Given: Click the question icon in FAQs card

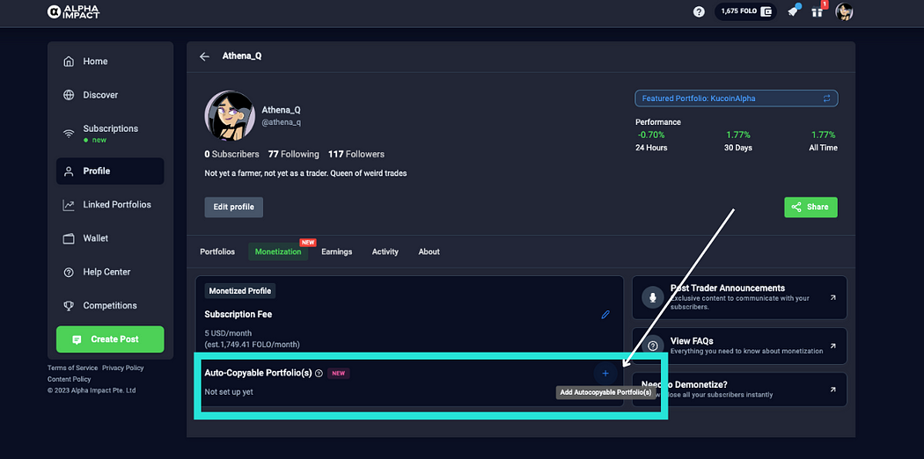Looking at the screenshot, I should coord(653,346).
